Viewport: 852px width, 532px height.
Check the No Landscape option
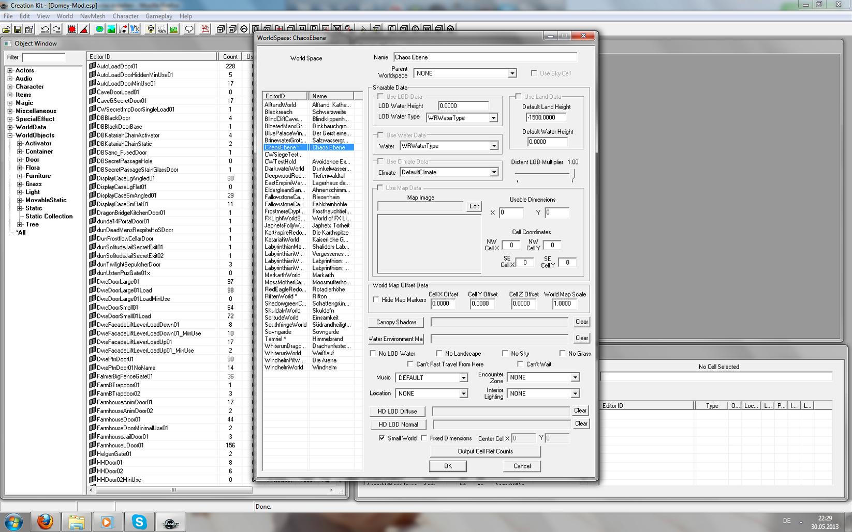[x=439, y=354]
